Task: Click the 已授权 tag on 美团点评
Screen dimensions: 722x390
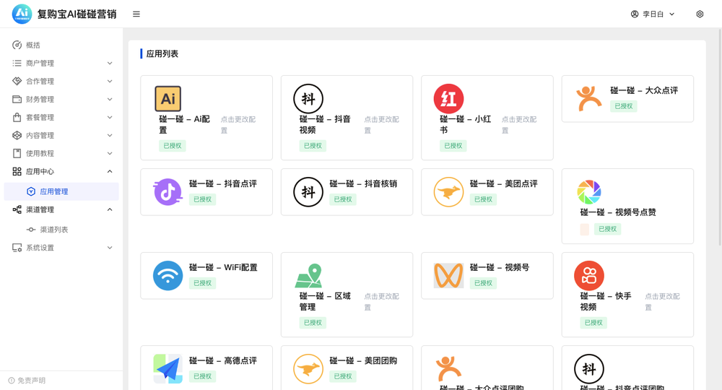Action: (x=483, y=199)
